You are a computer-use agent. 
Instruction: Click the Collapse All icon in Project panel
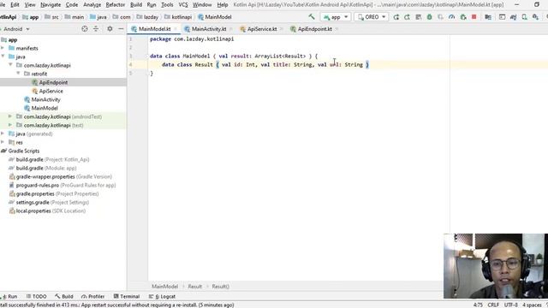pyautogui.click(x=96, y=29)
